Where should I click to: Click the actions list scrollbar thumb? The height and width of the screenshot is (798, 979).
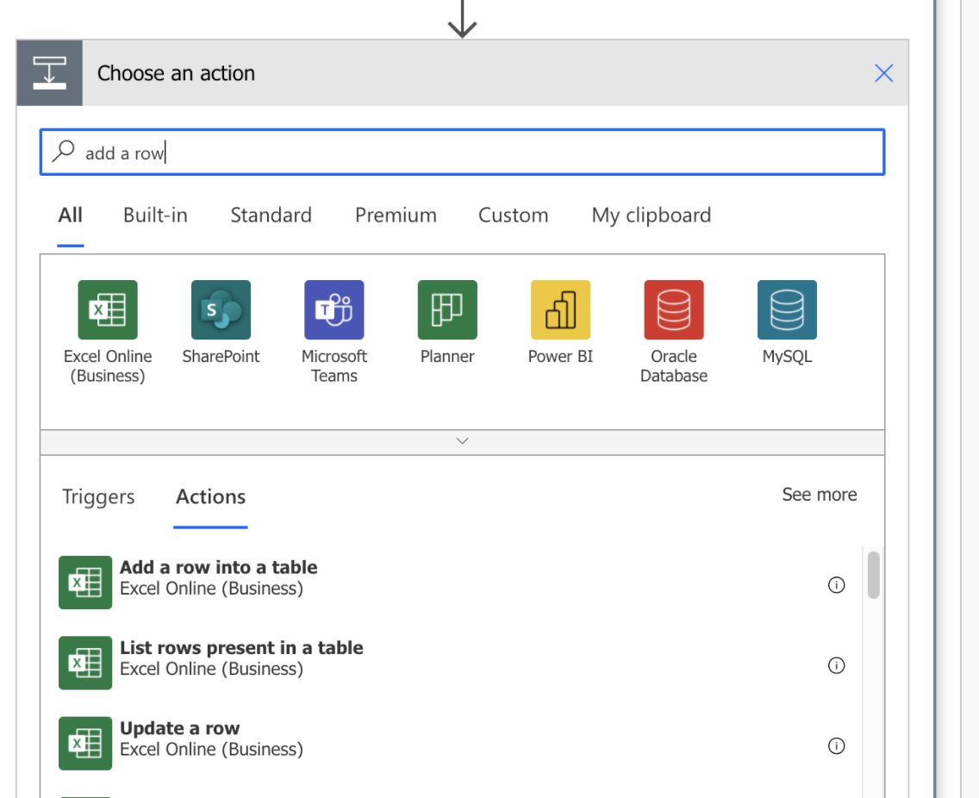(874, 575)
